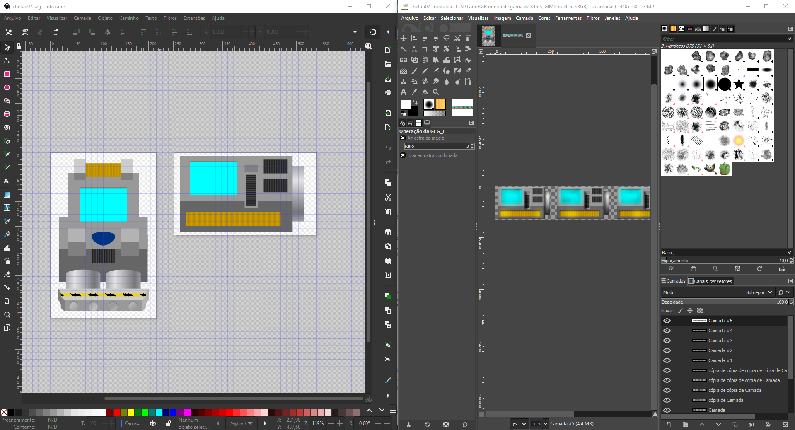Activate the Inkscape spiral tool

pos(7,127)
